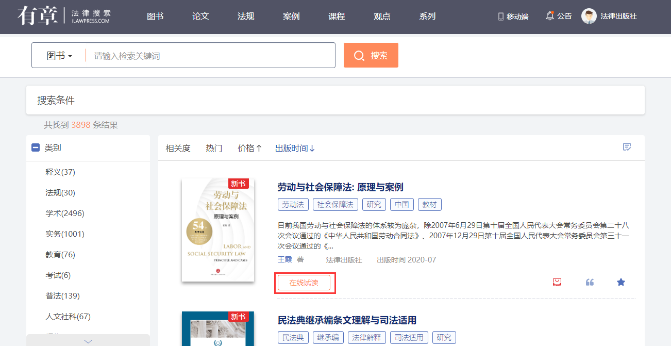Collapse the 类别 category filter
The width and height of the screenshot is (671, 346).
[x=36, y=148]
